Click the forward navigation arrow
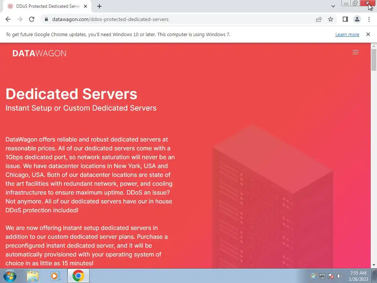The width and height of the screenshot is (377, 283). (20, 19)
